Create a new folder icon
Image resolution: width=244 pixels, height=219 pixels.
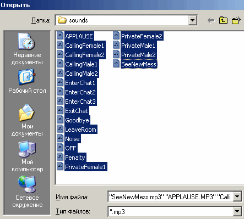pyautogui.click(x=236, y=20)
